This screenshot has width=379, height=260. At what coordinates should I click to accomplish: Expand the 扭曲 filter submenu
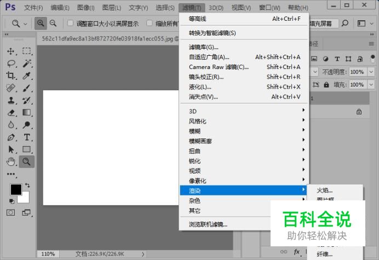pos(244,151)
